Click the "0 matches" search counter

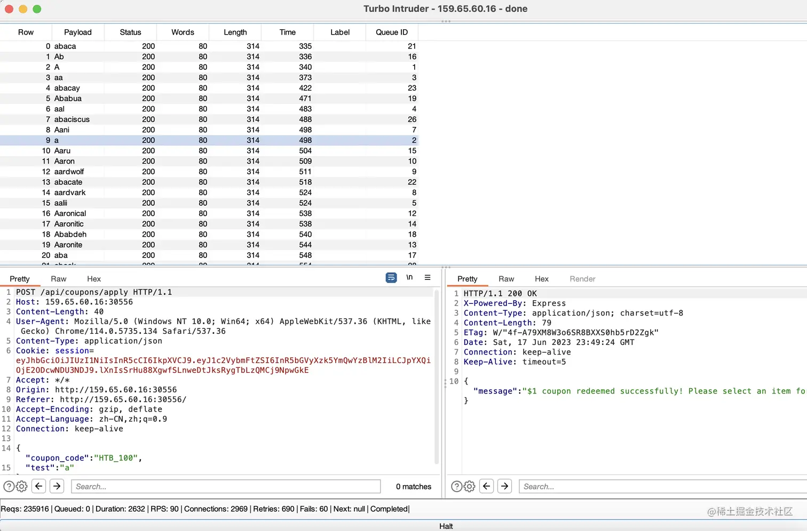pyautogui.click(x=414, y=486)
